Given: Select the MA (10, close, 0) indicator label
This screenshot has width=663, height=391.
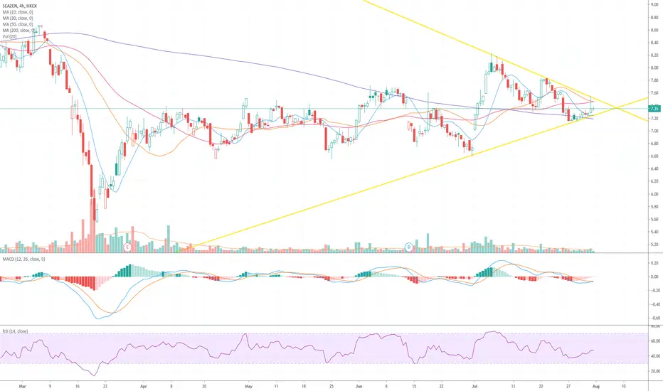Looking at the screenshot, I should pyautogui.click(x=18, y=12).
